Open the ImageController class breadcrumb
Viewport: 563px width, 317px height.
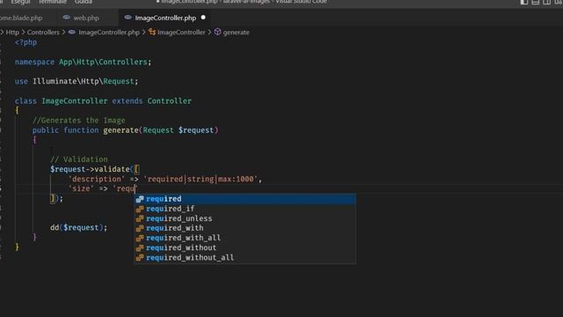181,33
